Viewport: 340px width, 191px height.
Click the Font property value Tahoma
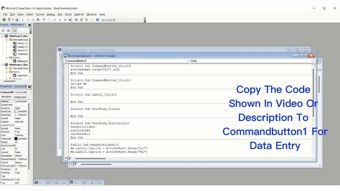pyautogui.click(x=21, y=135)
